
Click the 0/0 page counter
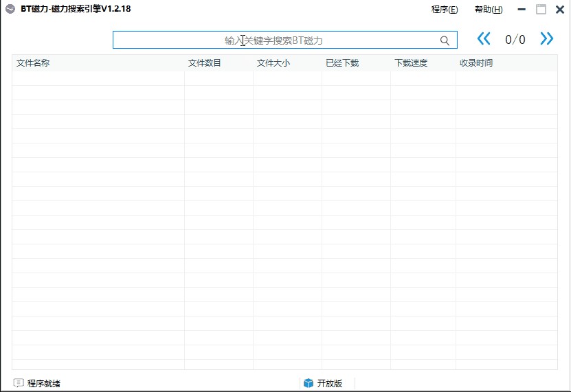515,40
